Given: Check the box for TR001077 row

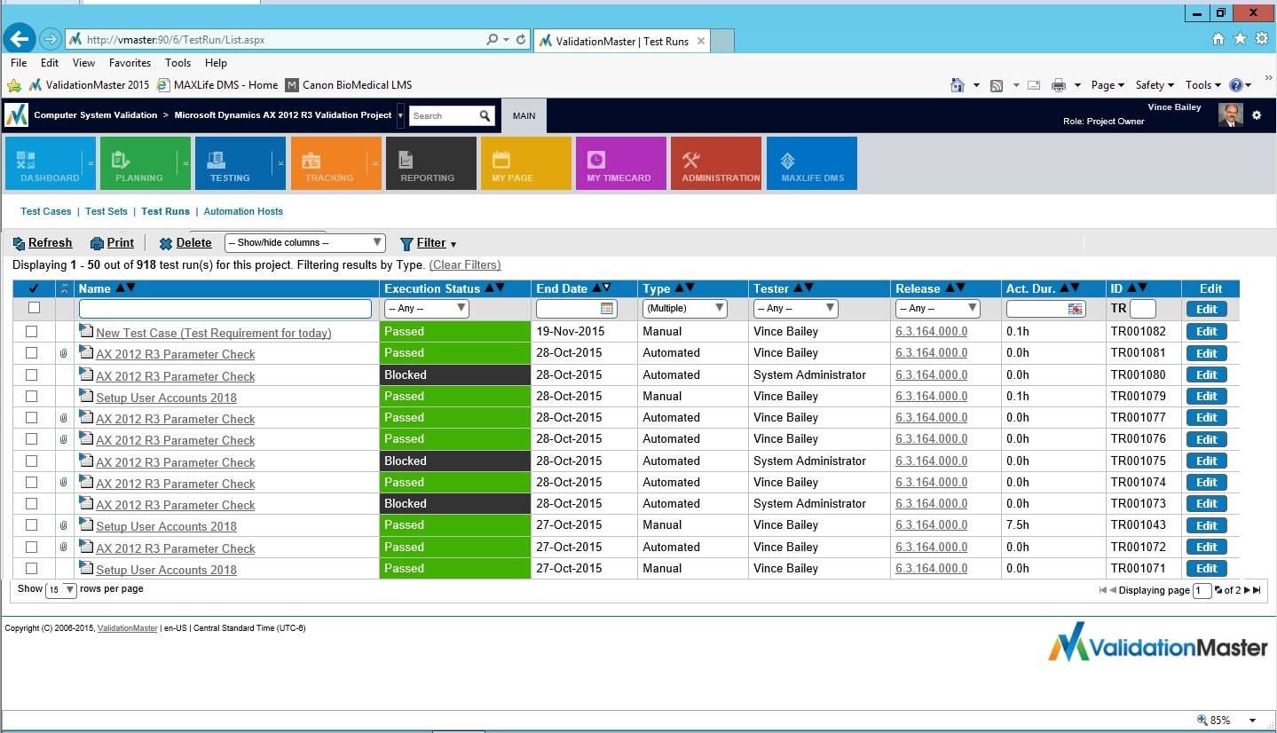Looking at the screenshot, I should point(32,417).
